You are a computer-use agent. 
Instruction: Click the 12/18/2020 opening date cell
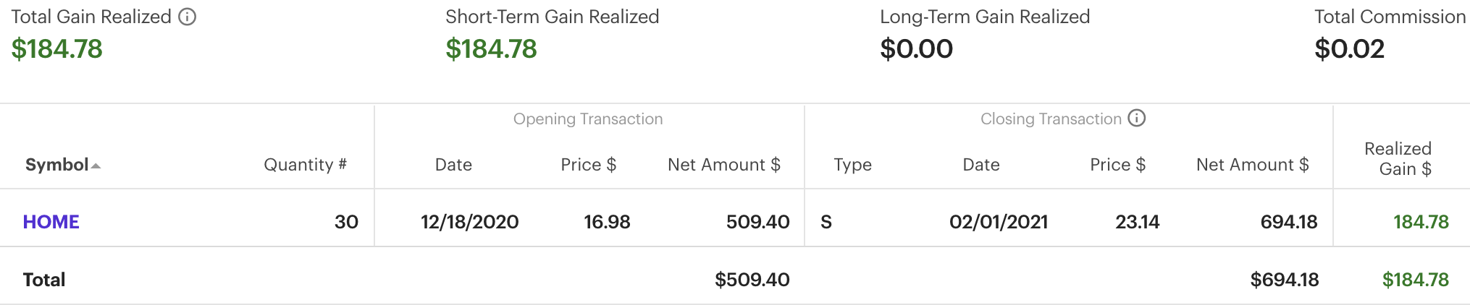pyautogui.click(x=469, y=222)
